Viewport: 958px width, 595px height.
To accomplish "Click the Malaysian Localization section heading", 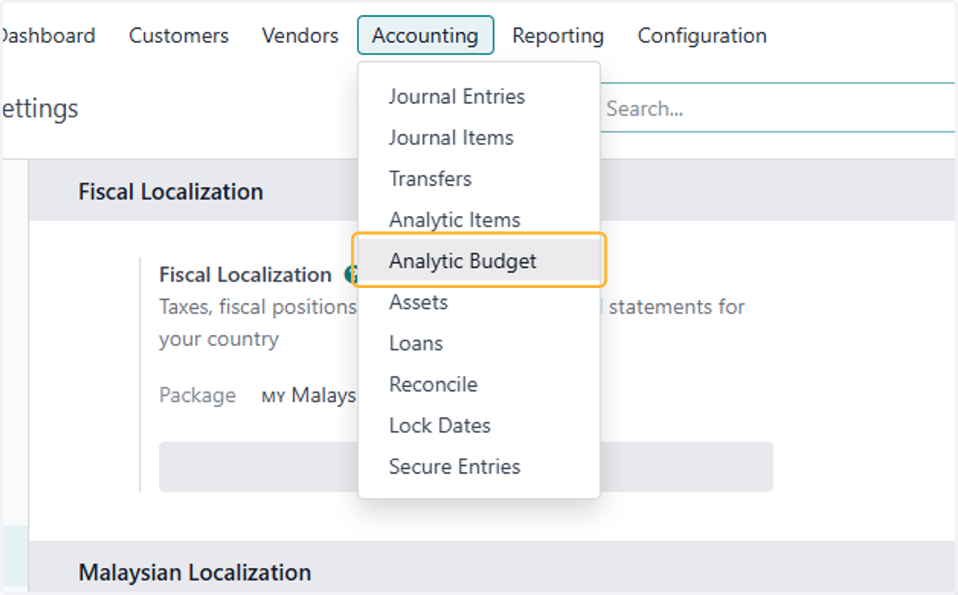I will [195, 573].
